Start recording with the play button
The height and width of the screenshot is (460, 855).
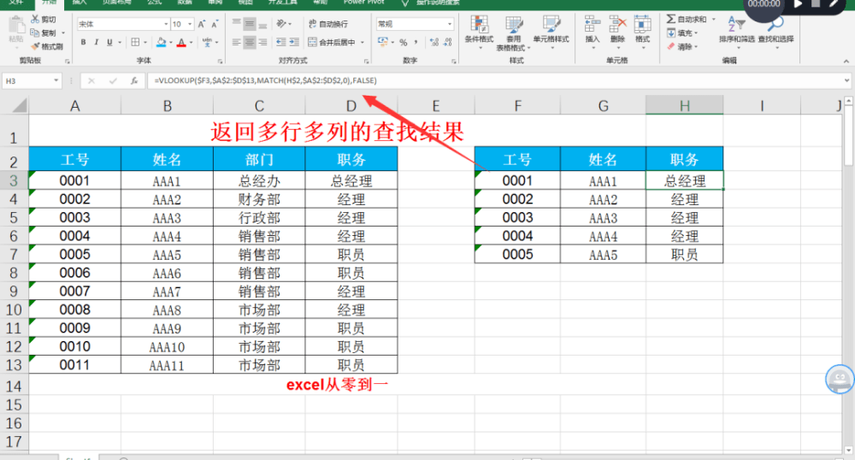click(799, 3)
